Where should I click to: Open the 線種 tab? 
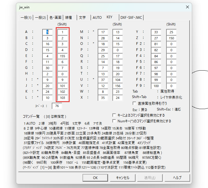pyautogui.click(x=70, y=18)
